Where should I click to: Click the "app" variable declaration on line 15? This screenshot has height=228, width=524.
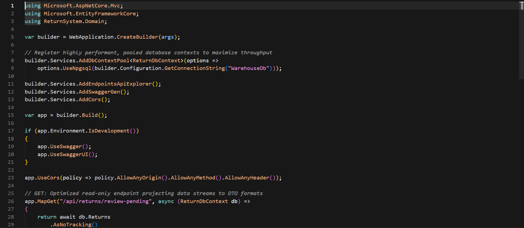[42, 115]
